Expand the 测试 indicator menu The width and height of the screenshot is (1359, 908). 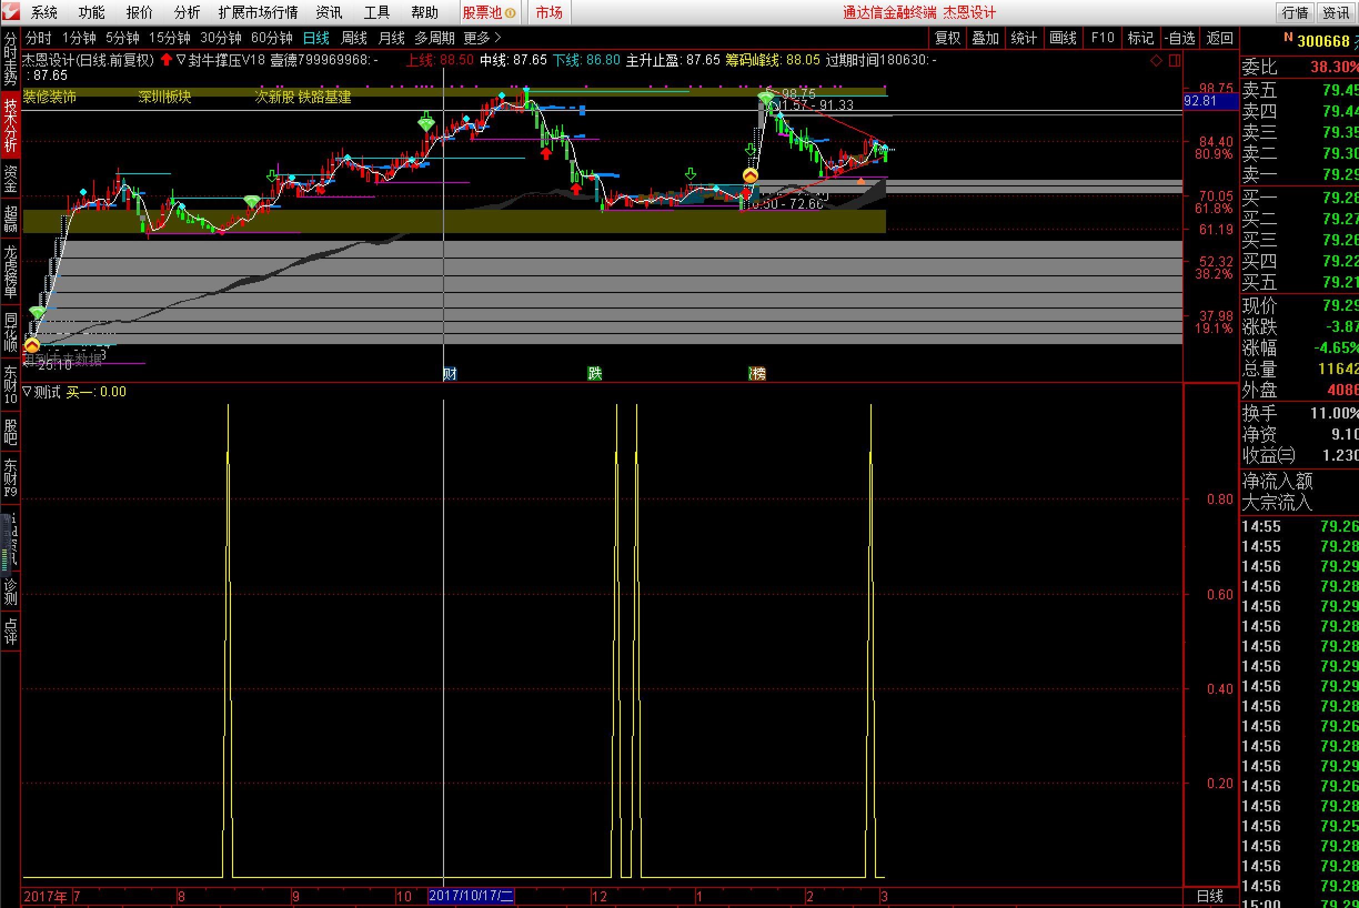[x=27, y=392]
